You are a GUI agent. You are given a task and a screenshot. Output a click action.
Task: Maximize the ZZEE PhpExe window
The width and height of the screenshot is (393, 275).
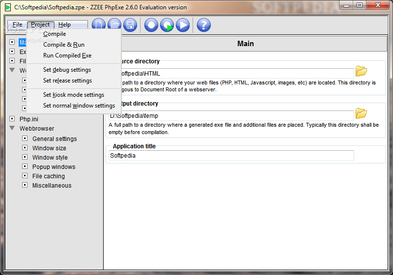pos(360,5)
